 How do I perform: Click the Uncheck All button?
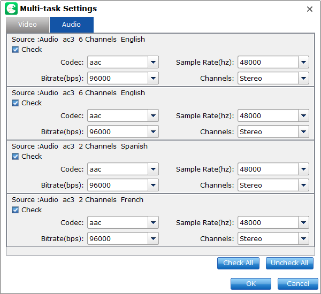coord(289,263)
